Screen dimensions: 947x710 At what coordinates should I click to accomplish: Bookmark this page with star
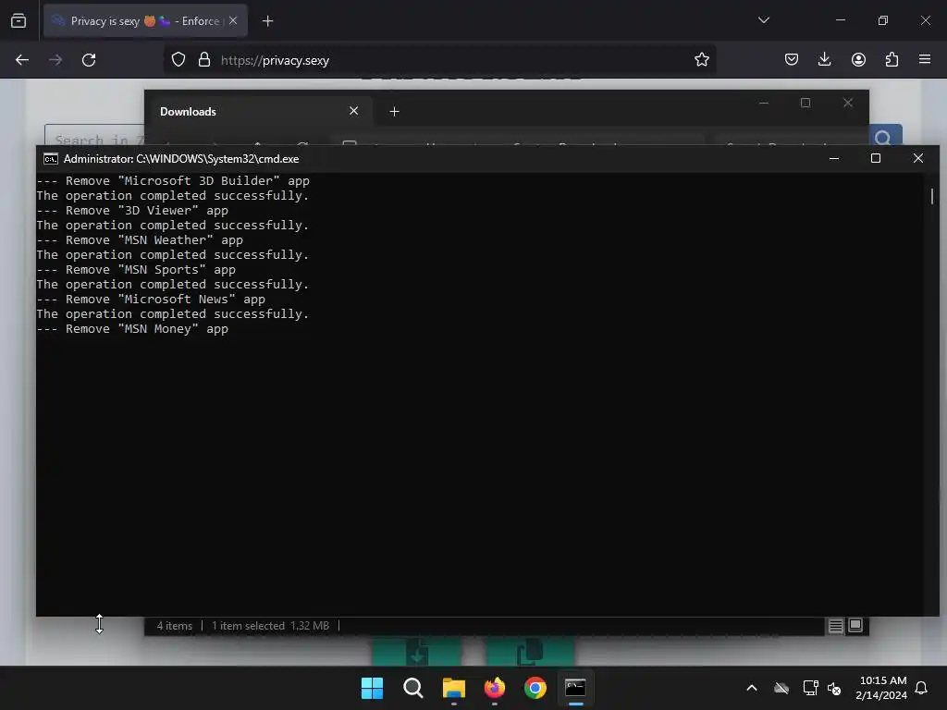[x=701, y=60]
